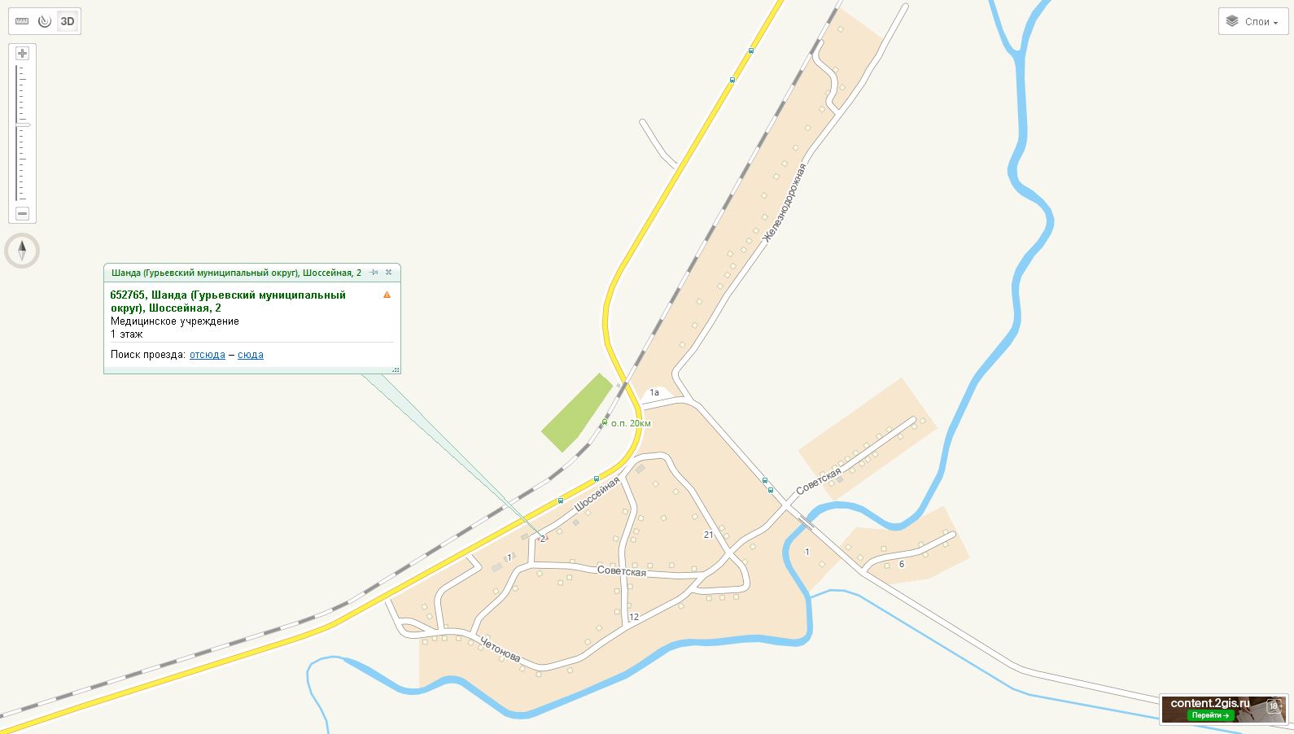Close the Шоссейная, 2 info card
The width and height of the screenshot is (1294, 734).
pyautogui.click(x=389, y=273)
